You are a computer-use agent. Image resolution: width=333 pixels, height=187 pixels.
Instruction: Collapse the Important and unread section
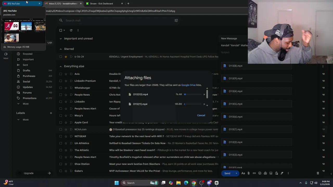pos(61,39)
